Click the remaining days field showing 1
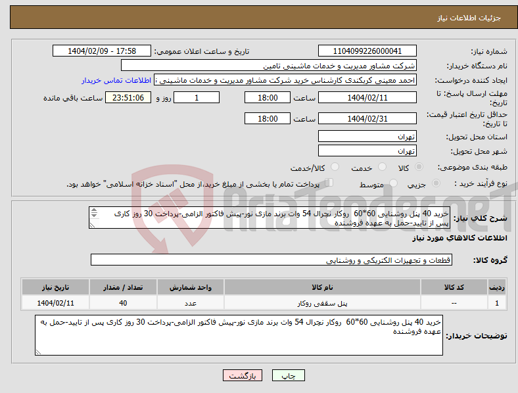The image size is (518, 393). click(x=197, y=97)
